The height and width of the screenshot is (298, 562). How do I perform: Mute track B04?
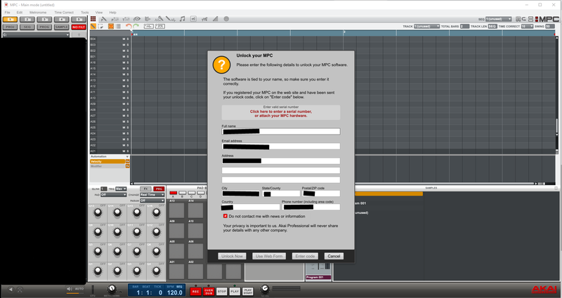[x=124, y=39]
